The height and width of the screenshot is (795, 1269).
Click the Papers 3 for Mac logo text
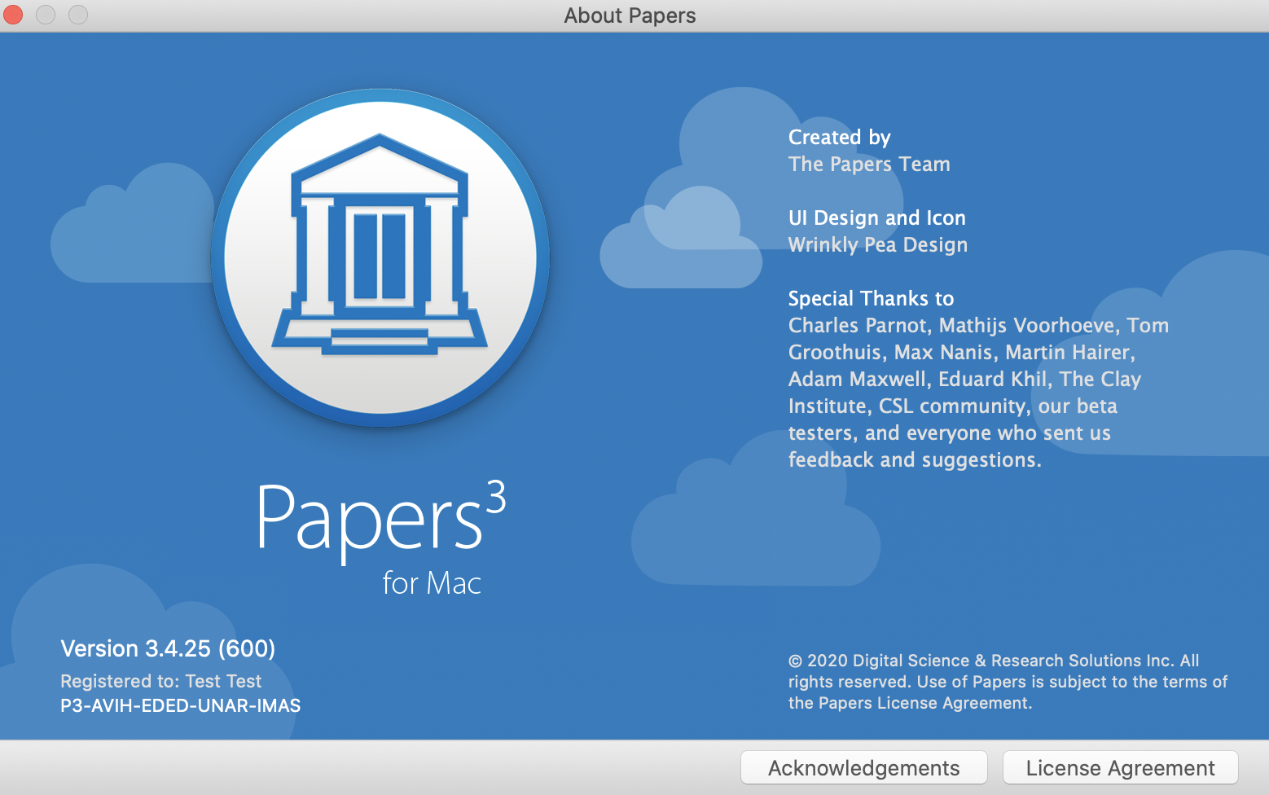coord(380,538)
